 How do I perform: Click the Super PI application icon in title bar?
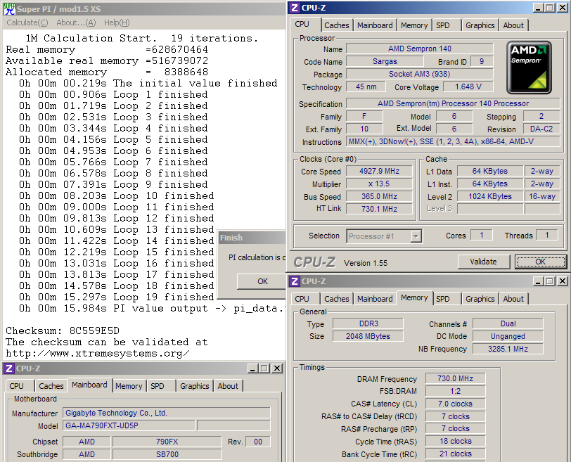click(9, 9)
